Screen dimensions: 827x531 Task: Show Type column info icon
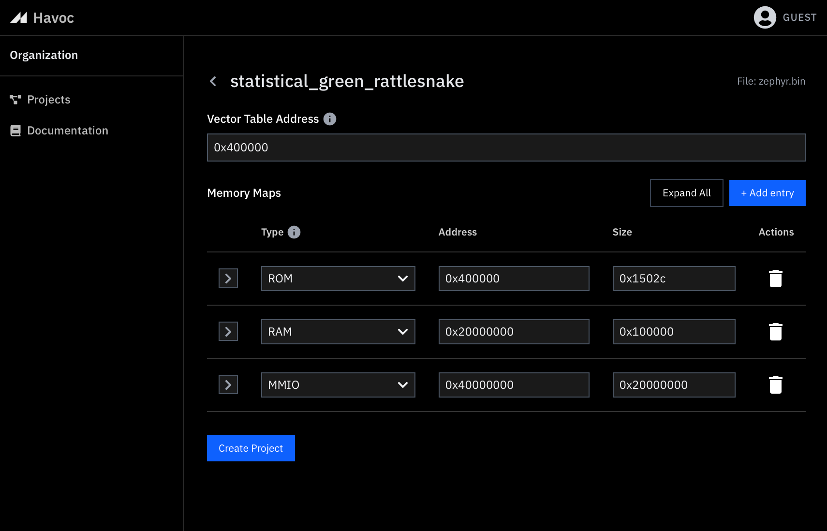[294, 232]
